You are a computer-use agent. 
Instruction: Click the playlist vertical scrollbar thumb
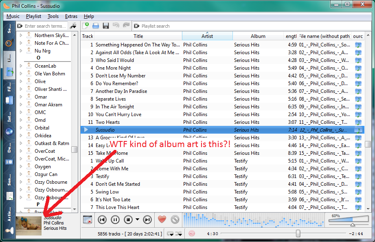coord(368,144)
